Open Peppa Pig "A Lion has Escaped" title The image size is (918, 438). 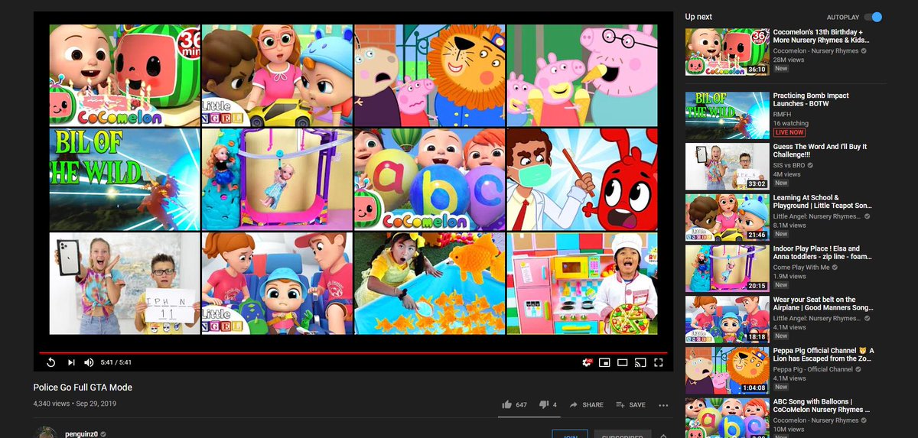(x=824, y=355)
